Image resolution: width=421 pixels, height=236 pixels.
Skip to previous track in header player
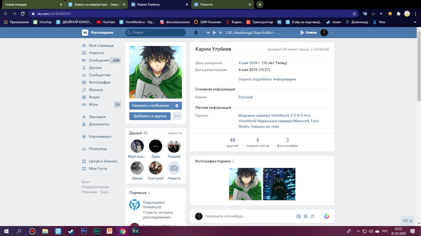tap(208, 32)
